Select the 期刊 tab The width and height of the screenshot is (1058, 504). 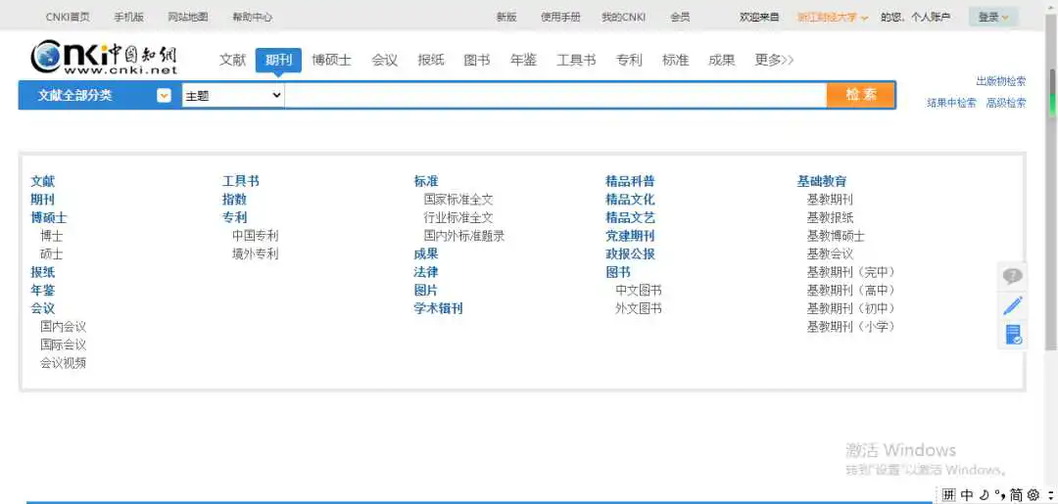[x=278, y=60]
